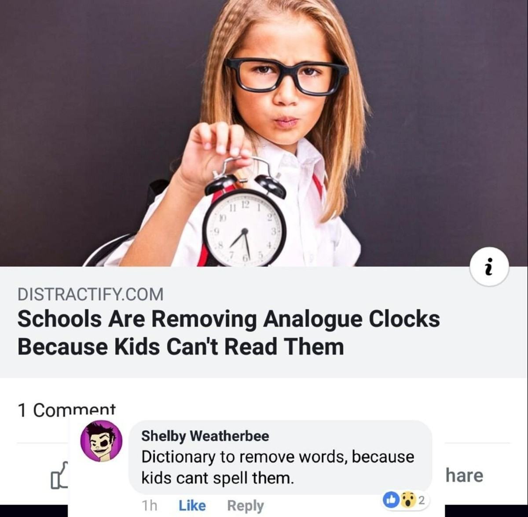Open the DISTRACTIFY.COM source link

[90, 294]
